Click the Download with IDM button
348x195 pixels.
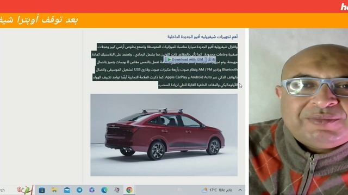pos(185,59)
